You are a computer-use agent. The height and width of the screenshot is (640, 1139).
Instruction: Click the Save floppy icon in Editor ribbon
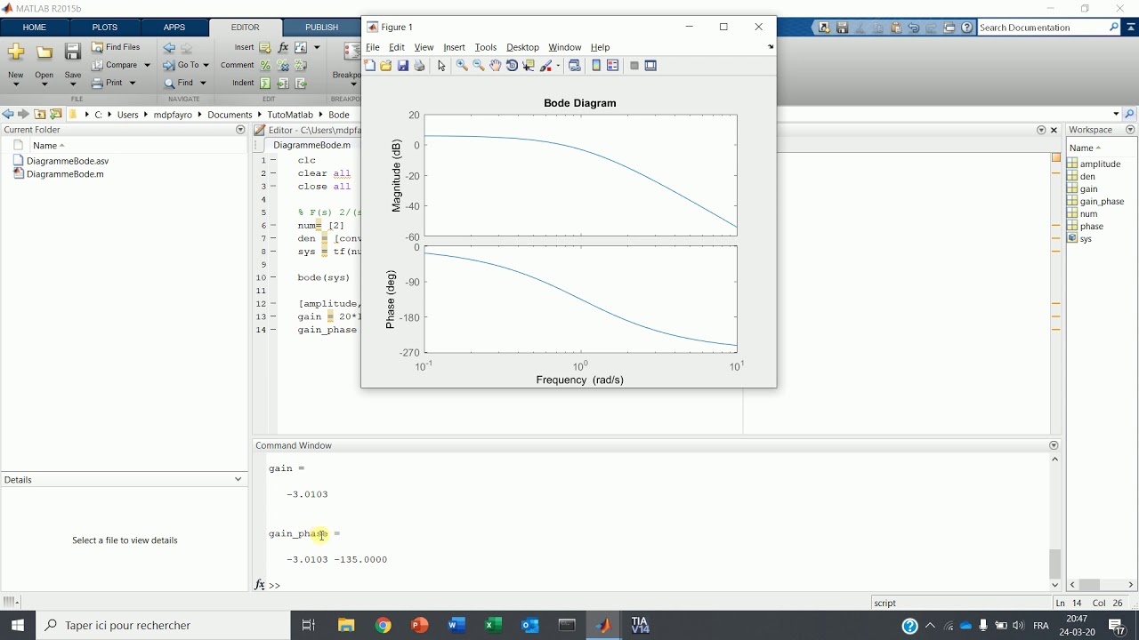pos(73,52)
